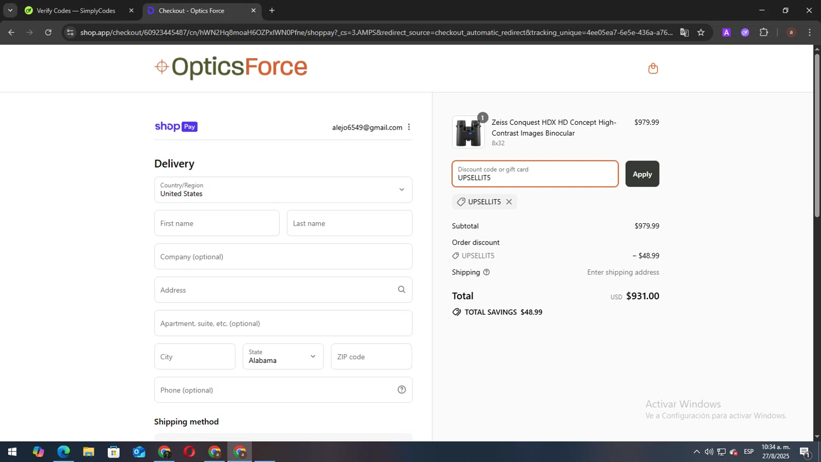
Task: Open Opera browser from the taskbar
Action: [x=189, y=452]
